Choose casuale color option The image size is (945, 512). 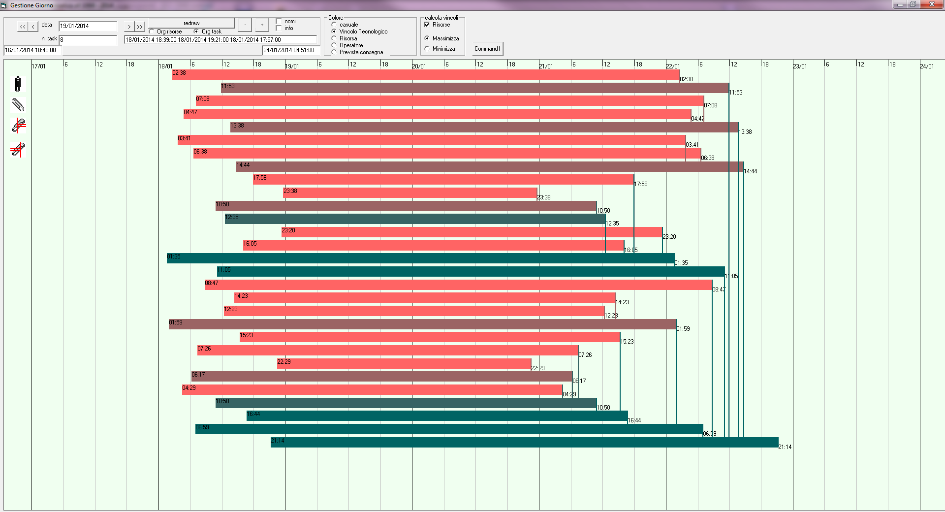click(x=334, y=25)
